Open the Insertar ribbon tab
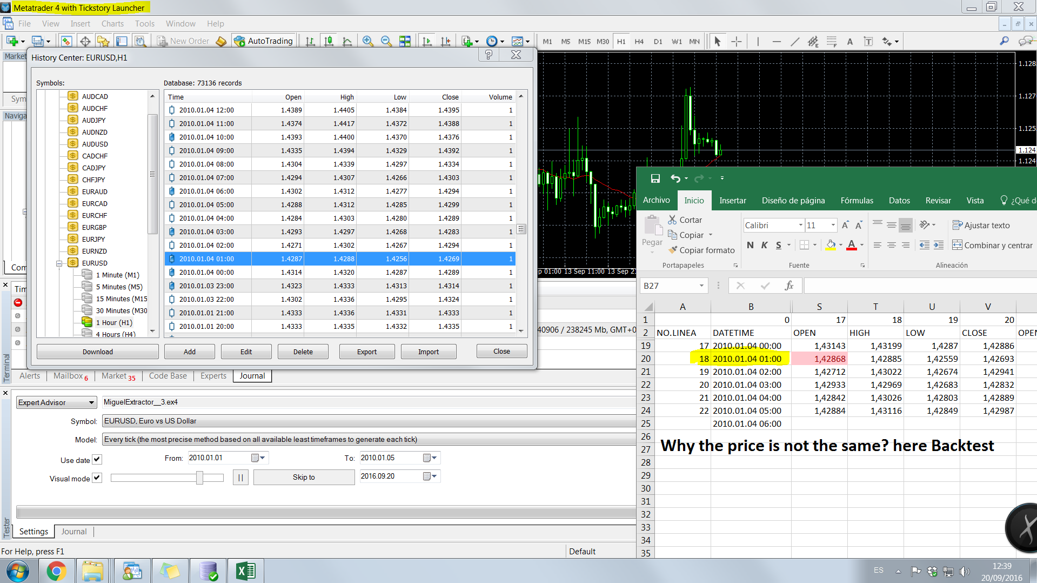 point(732,201)
